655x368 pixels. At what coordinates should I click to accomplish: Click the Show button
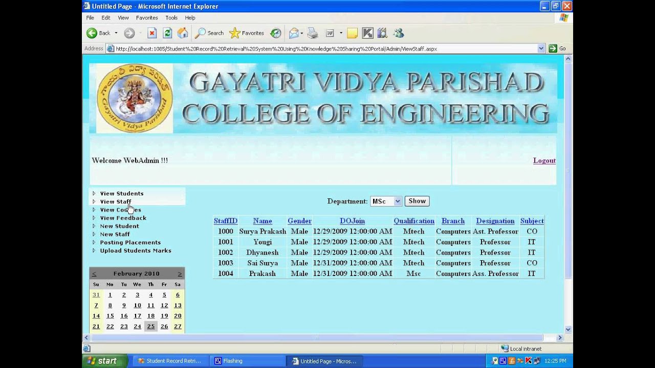point(417,201)
